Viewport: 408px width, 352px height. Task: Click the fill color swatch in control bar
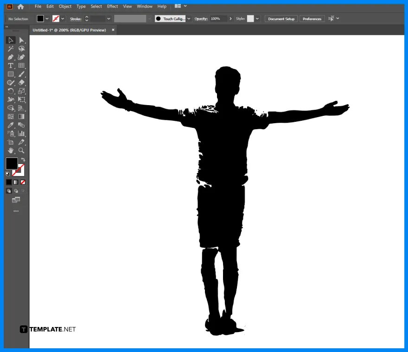point(40,19)
